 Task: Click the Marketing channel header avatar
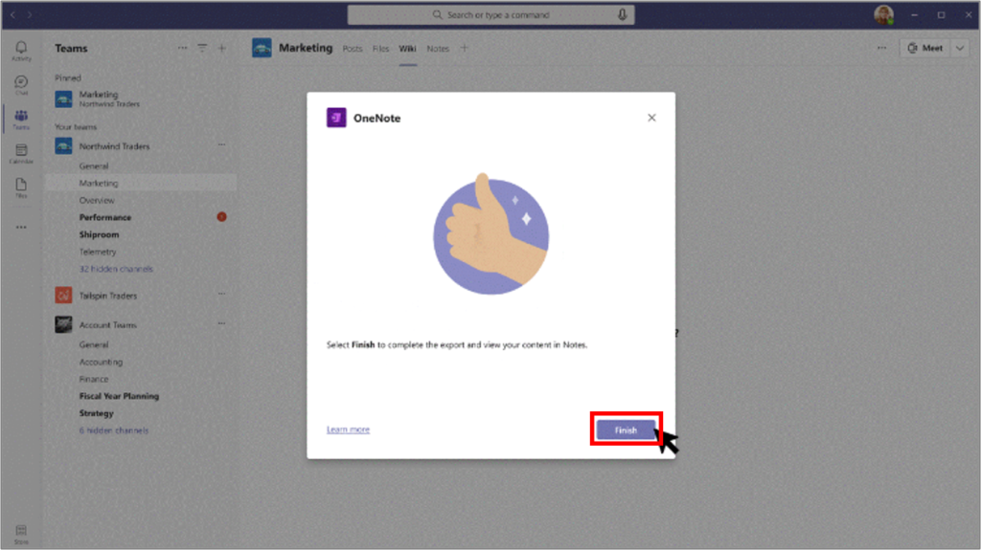point(262,48)
